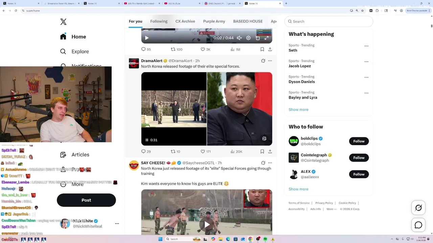The height and width of the screenshot is (243, 433).
Task: Open more options for Bayley and Lyra trend
Action: [366, 93]
